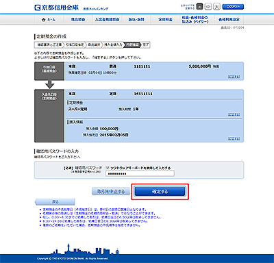This screenshot has width=274, height=263.
Task: Click the 確定する confirm button
Action: pos(160,192)
